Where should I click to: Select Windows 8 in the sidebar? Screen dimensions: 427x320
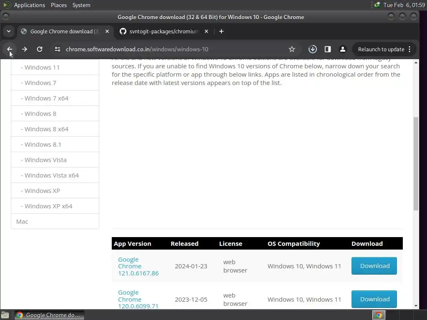tap(55, 113)
